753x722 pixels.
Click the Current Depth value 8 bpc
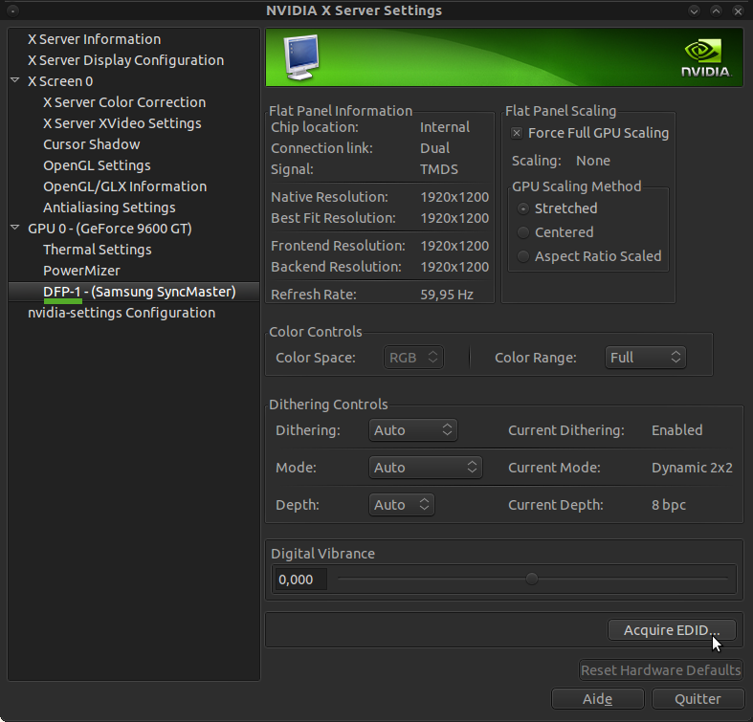point(669,505)
